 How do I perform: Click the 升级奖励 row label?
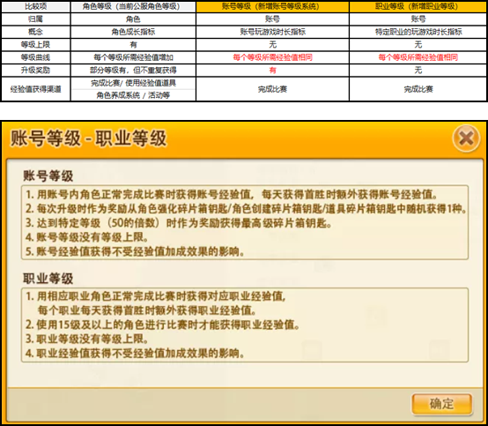pyautogui.click(x=36, y=71)
